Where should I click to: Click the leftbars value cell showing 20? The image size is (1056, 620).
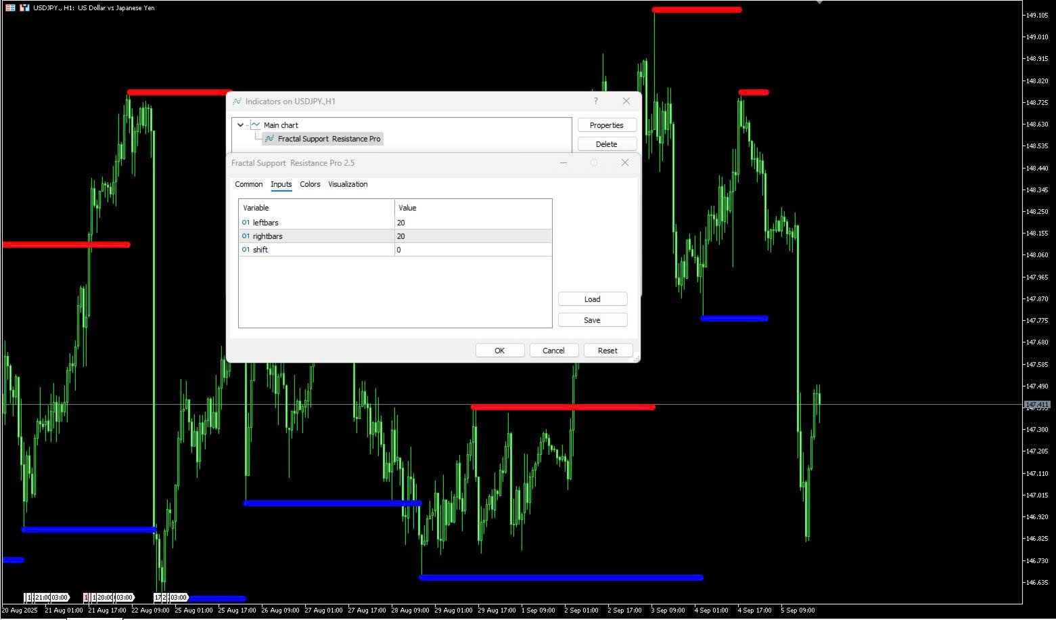tap(473, 223)
